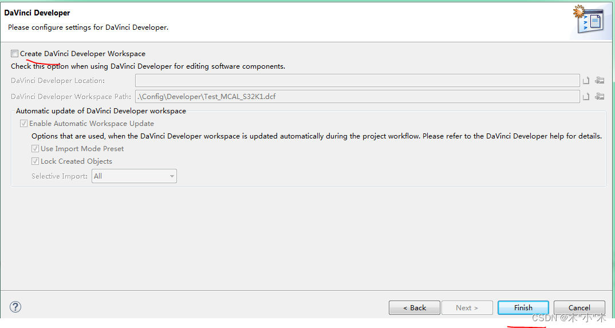Cancel the project wizard
Screen dimensions: 615x328
[579, 307]
